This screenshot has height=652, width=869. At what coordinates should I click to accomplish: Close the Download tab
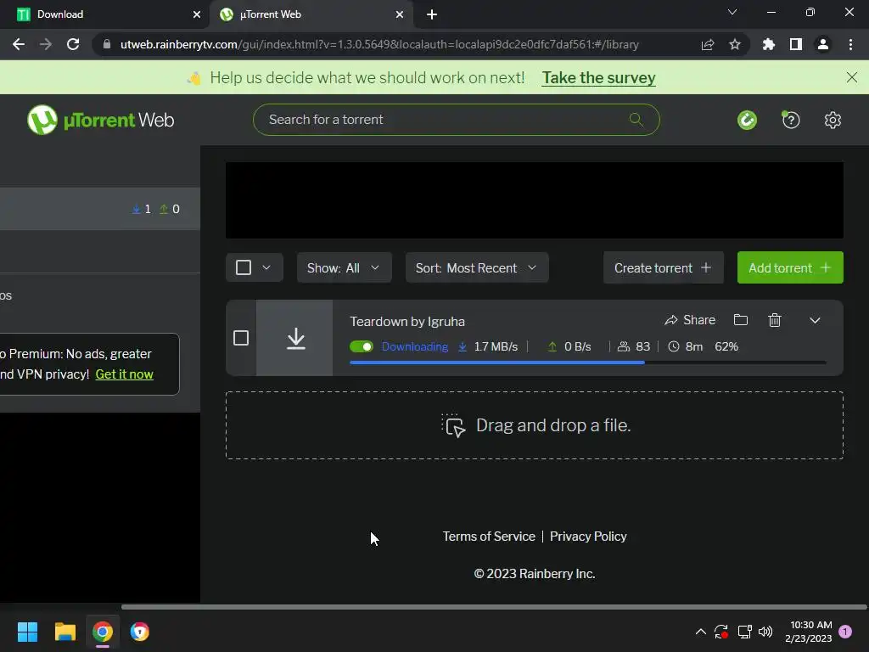[197, 14]
